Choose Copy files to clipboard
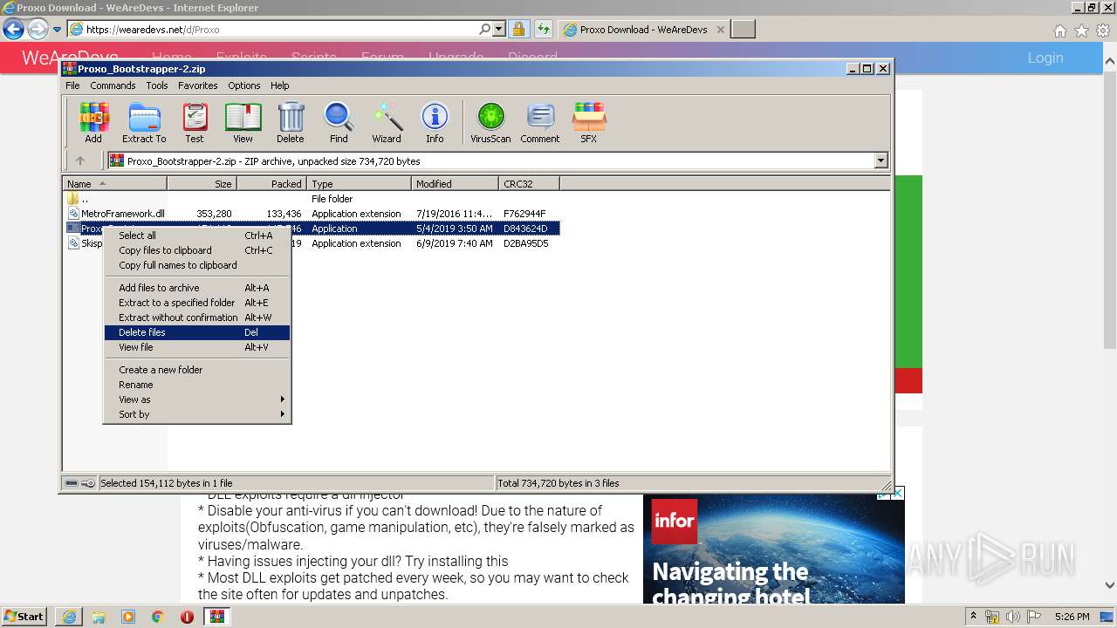Image resolution: width=1117 pixels, height=628 pixels. tap(197, 250)
